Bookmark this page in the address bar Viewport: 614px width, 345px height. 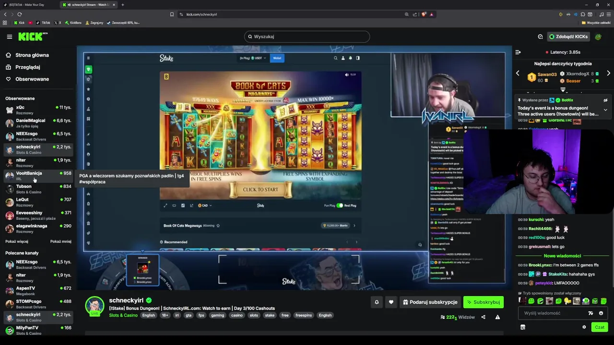[172, 14]
